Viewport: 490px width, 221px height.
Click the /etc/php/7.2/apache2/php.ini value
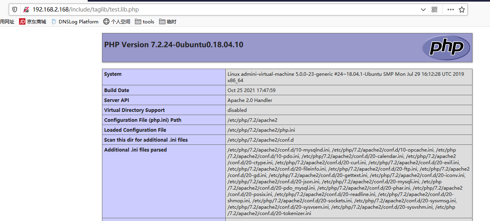click(261, 130)
